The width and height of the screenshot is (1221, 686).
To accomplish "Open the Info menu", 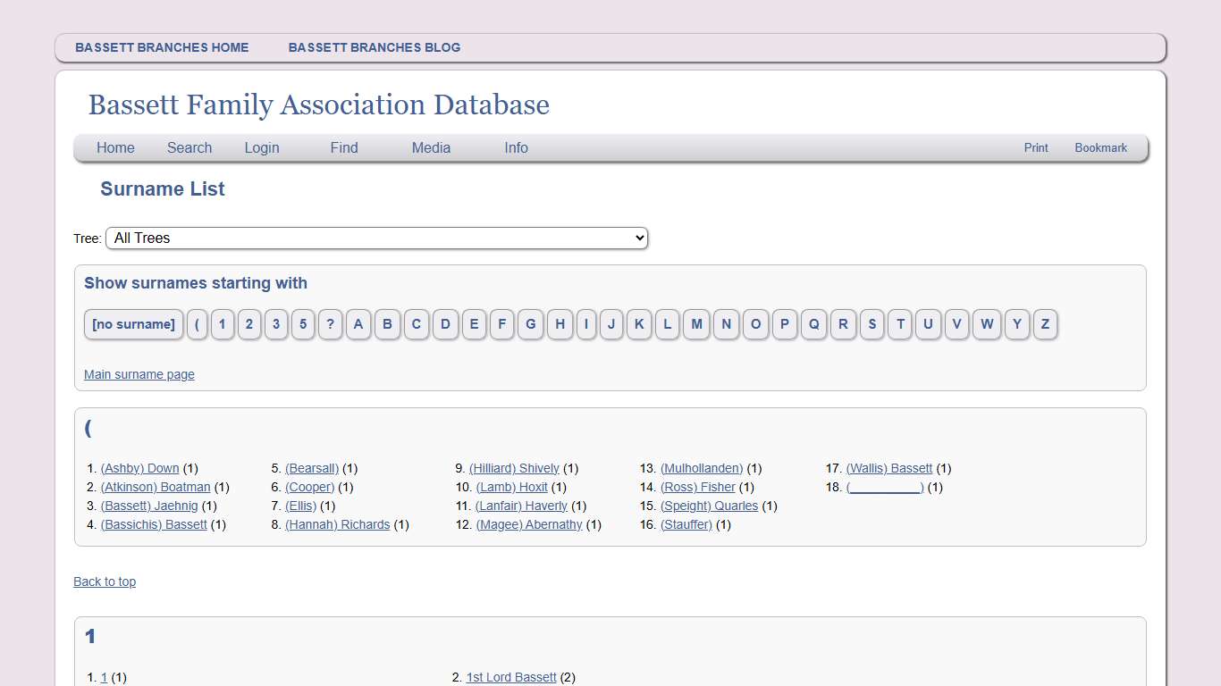I will (x=516, y=147).
